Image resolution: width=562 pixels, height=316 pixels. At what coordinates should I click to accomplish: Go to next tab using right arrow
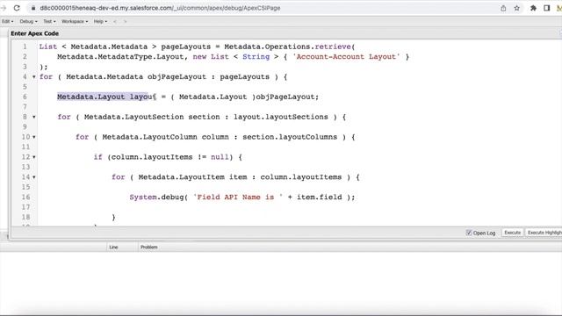[x=125, y=21]
